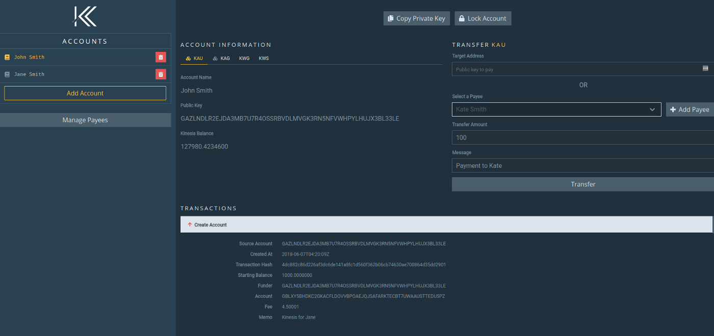The width and height of the screenshot is (714, 336).
Task: Click the Funder address value
Action: [x=364, y=286]
